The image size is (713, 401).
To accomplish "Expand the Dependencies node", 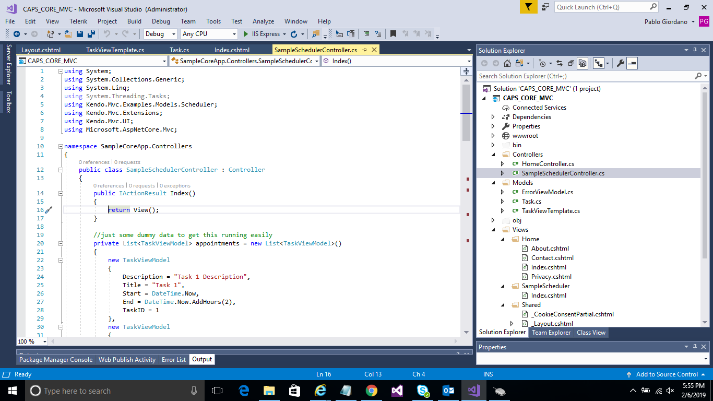I will click(493, 117).
